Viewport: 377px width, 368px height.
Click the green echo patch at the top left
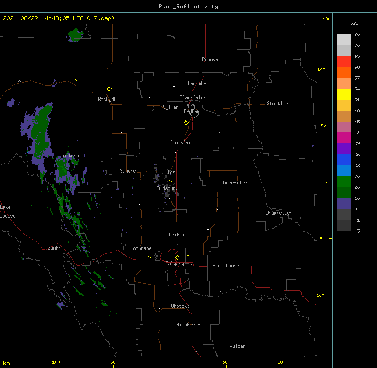(75, 35)
